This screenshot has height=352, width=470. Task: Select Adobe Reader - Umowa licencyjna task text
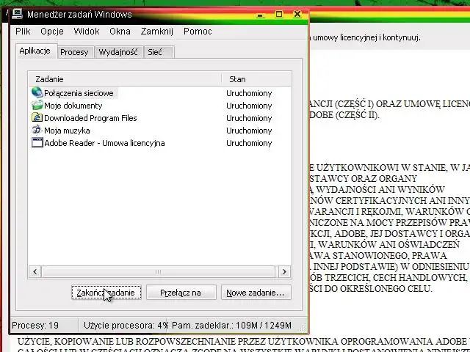click(x=104, y=143)
